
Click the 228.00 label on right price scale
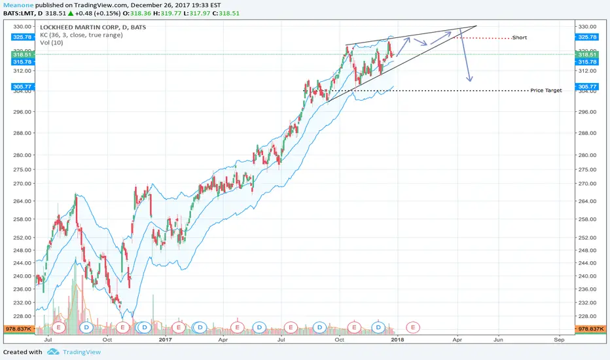(x=588, y=316)
